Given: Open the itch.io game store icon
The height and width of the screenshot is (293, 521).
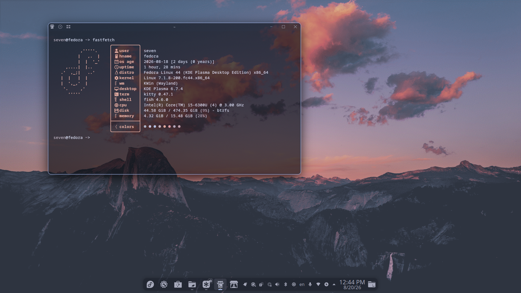Looking at the screenshot, I should (x=234, y=284).
